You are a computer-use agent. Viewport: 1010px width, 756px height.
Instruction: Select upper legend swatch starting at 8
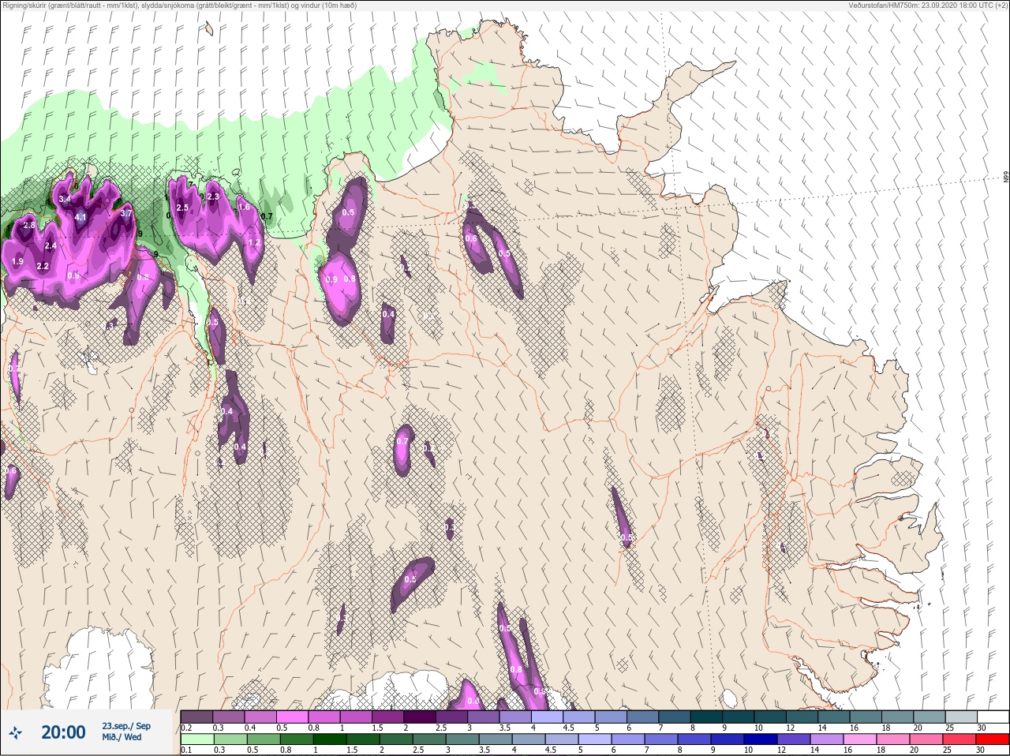click(707, 717)
